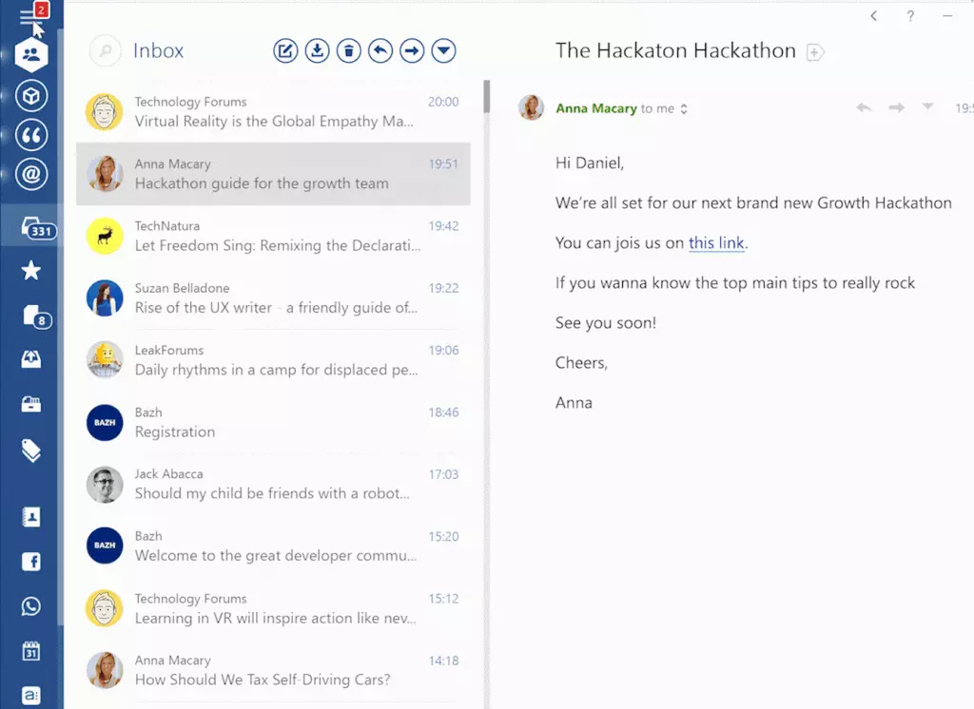Delete email using trash icon
This screenshot has width=974, height=709.
[x=349, y=51]
